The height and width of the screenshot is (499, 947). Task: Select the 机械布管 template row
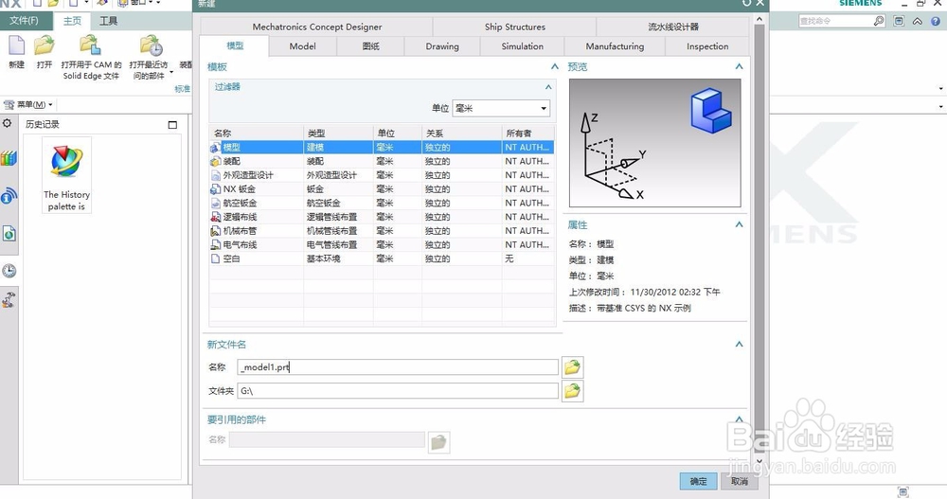(x=381, y=230)
